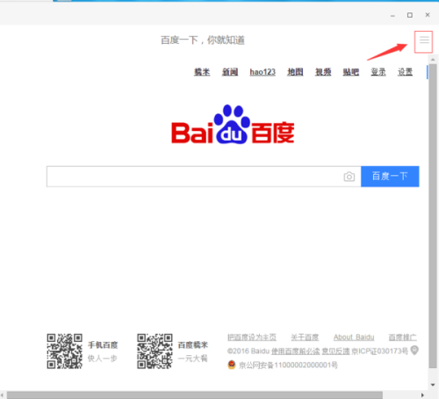
Task: Click 京ICP证030173号 text
Action: [x=379, y=351]
